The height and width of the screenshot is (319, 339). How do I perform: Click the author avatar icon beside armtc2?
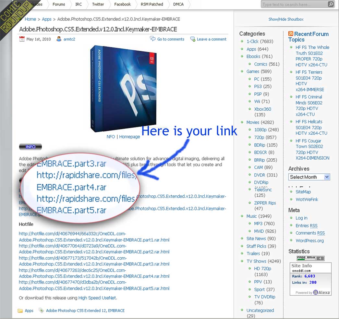pyautogui.click(x=59, y=39)
